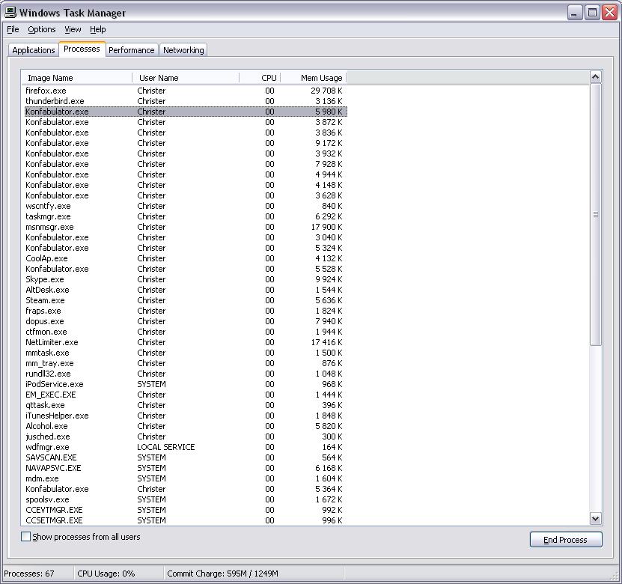The image size is (622, 584).
Task: Select the mmtask.exe process
Action: 186,353
